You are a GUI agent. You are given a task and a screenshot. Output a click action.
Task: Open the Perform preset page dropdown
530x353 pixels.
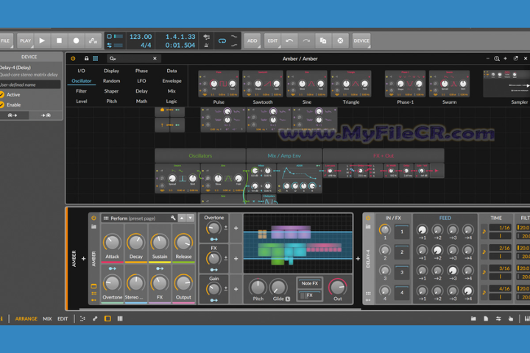[135, 218]
